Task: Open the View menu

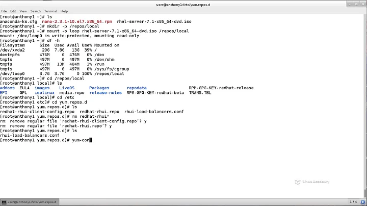Action: pyautogui.click(x=23, y=11)
